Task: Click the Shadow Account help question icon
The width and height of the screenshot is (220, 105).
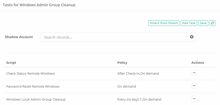Action: coord(192,37)
